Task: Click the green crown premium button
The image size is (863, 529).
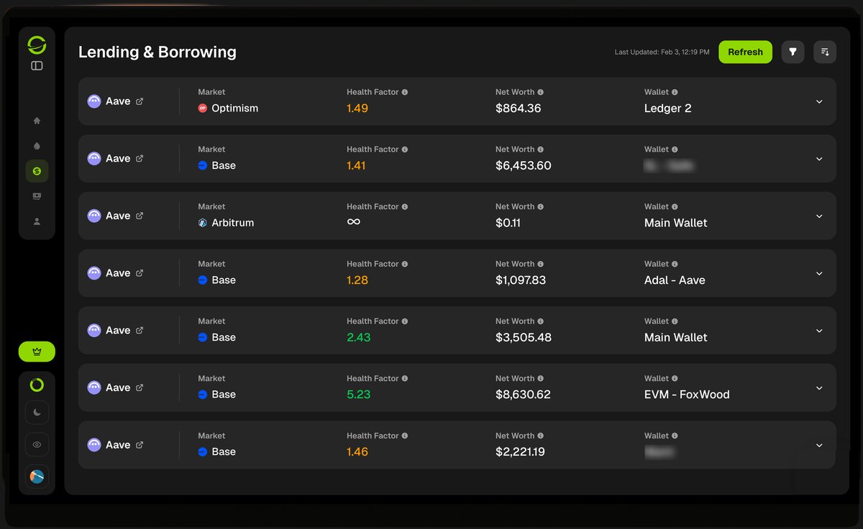Action: pyautogui.click(x=37, y=351)
